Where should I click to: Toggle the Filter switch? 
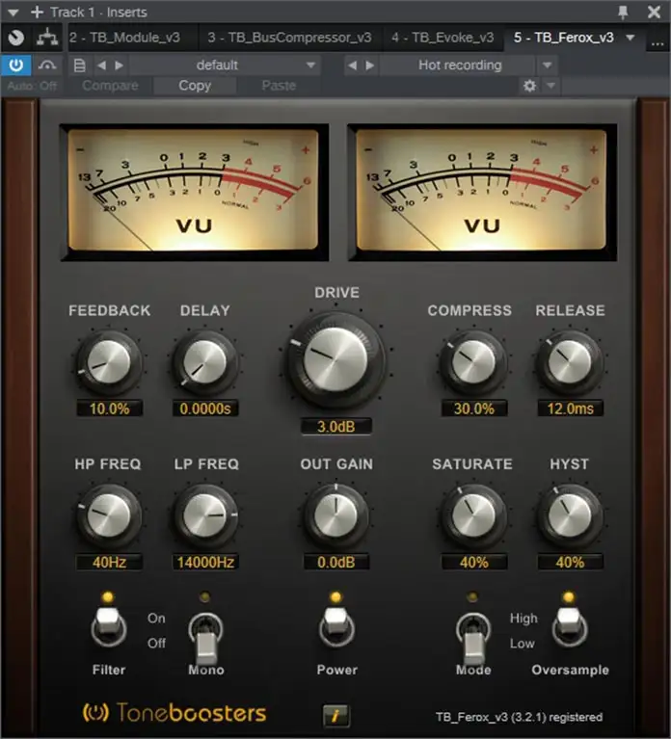pyautogui.click(x=108, y=627)
